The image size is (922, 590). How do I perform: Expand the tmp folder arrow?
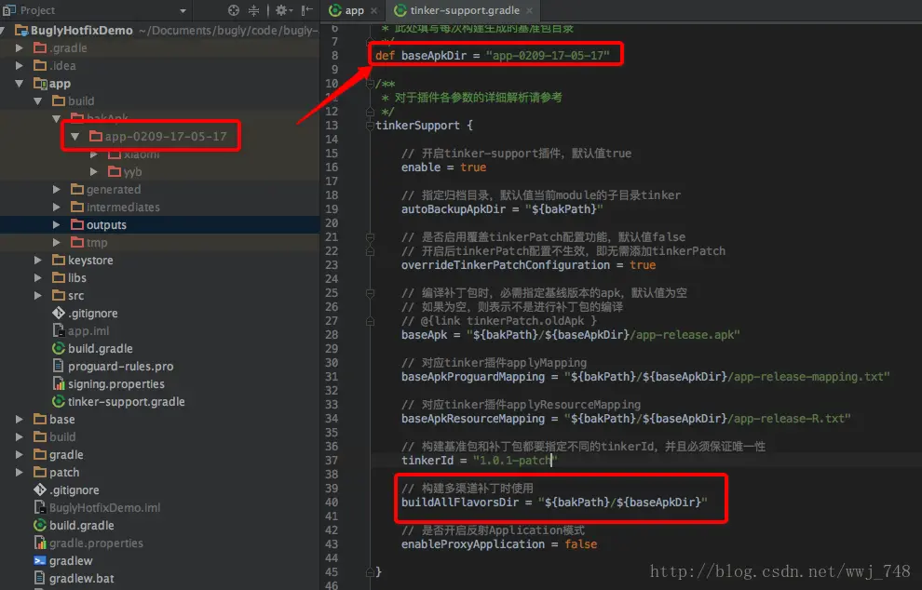coord(57,242)
